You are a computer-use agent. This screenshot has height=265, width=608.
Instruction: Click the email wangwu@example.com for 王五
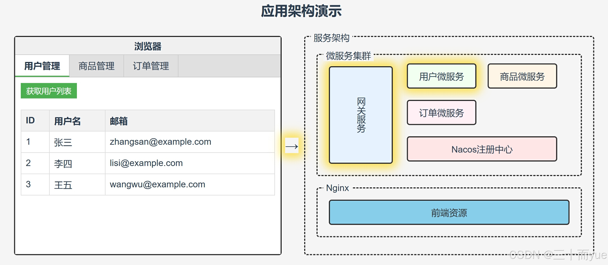click(x=157, y=184)
